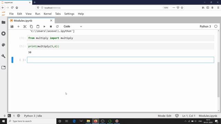
Task: Click into the empty code cell
Action: [121, 60]
